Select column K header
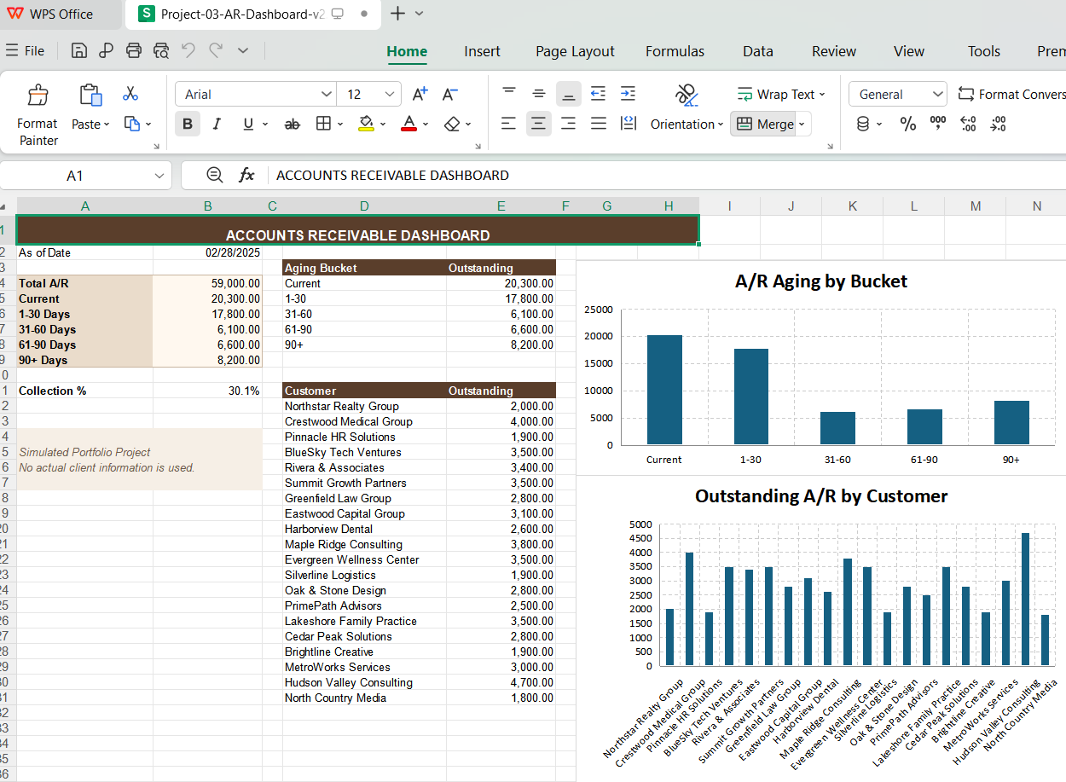 click(852, 206)
